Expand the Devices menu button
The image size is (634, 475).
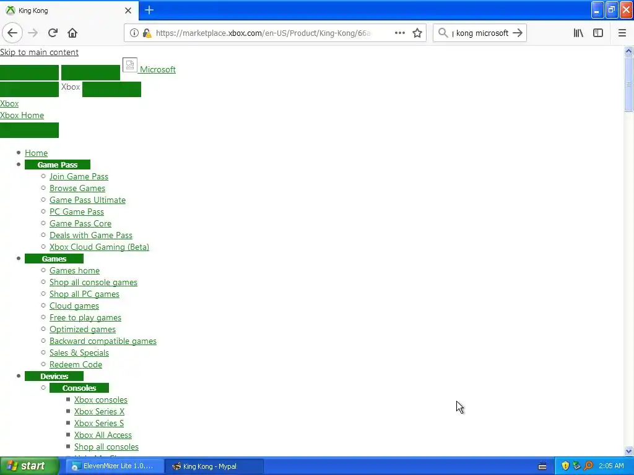point(54,377)
